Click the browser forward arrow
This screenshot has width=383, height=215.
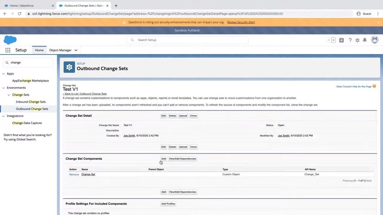tap(12, 14)
